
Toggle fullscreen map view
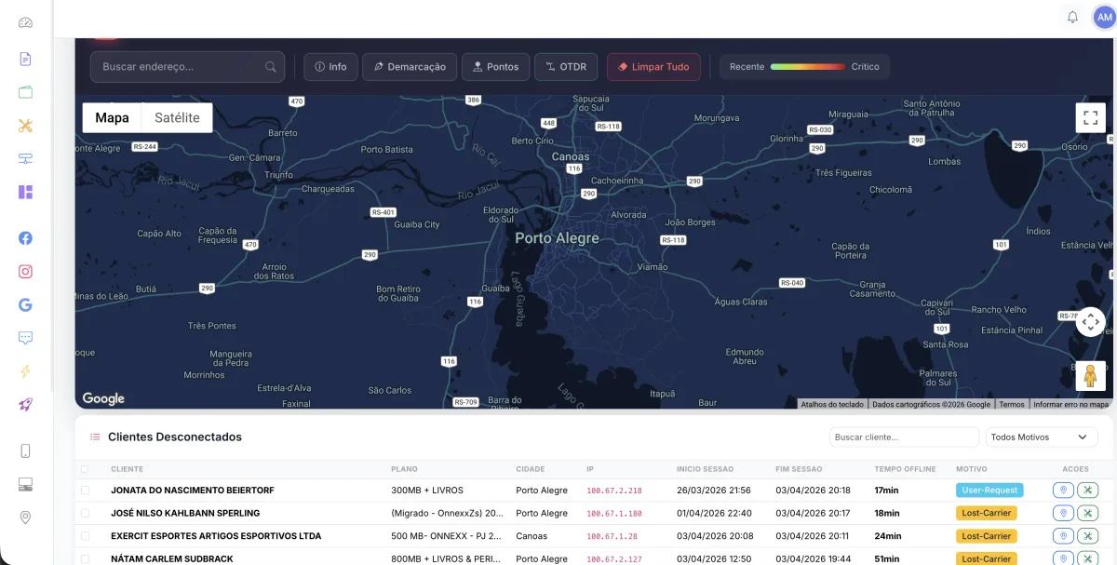coord(1091,117)
